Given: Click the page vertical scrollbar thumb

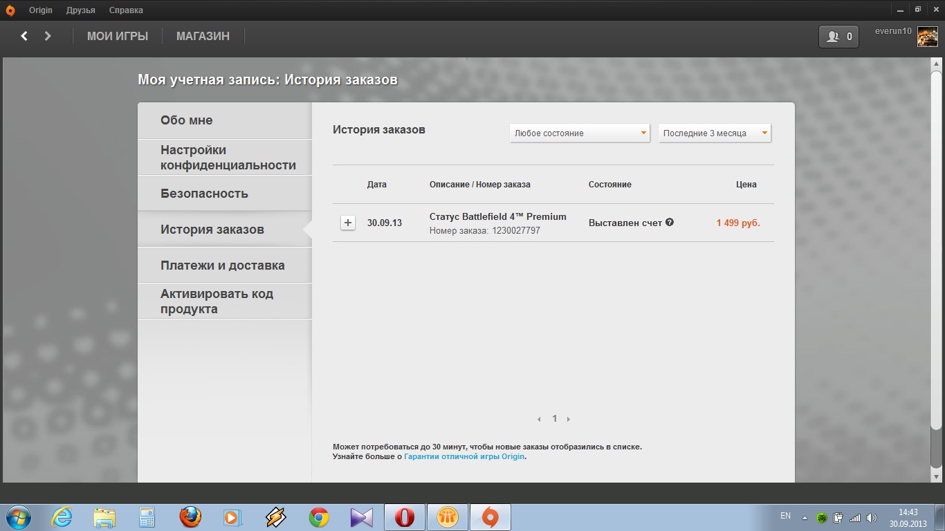Looking at the screenshot, I should 936,251.
